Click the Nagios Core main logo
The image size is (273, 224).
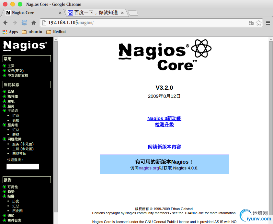[x=165, y=55]
